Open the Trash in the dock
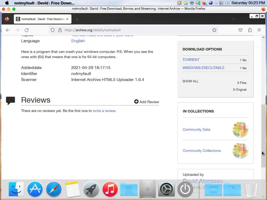 [x=251, y=190]
